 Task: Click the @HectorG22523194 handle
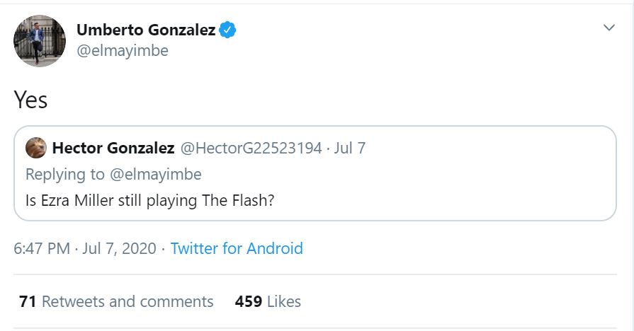[251, 149]
